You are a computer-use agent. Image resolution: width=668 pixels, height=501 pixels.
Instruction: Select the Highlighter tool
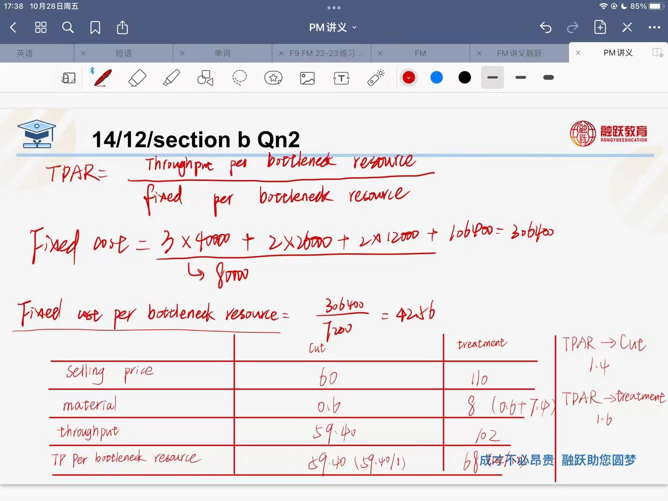pos(171,78)
